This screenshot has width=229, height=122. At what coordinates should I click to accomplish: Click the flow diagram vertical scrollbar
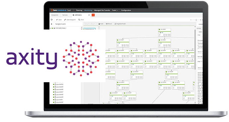[195, 49]
